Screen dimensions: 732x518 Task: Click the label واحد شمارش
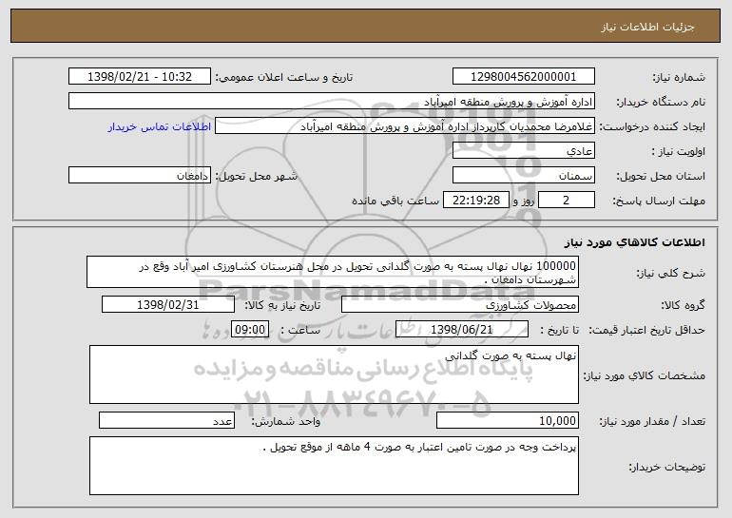tap(286, 421)
